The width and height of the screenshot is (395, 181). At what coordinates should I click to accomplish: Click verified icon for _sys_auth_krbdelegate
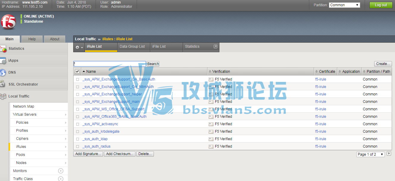tap(211, 132)
